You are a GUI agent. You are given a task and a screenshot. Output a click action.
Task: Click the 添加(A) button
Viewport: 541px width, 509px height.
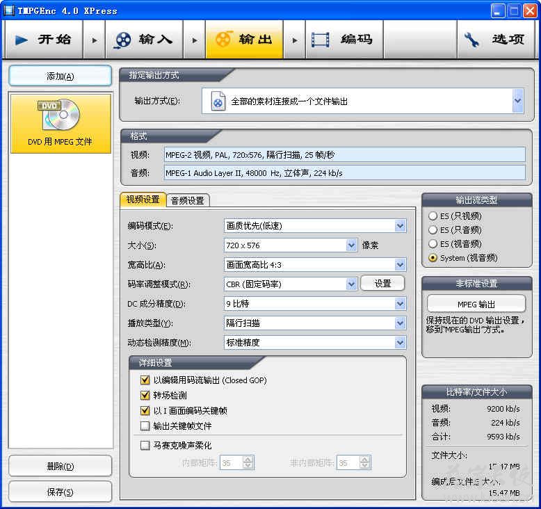pyautogui.click(x=60, y=76)
